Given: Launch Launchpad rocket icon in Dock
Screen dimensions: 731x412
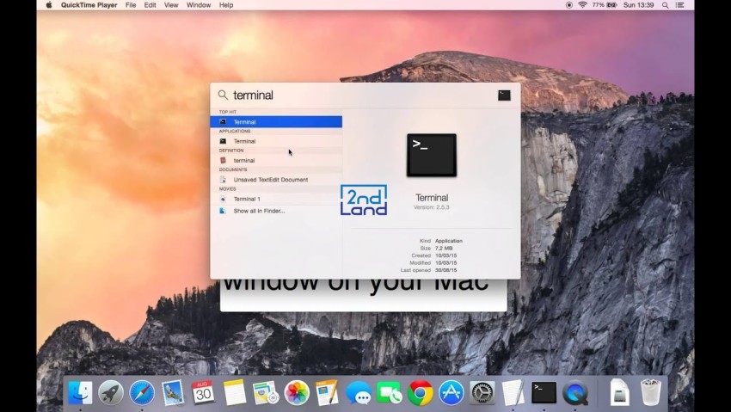Looking at the screenshot, I should click(111, 392).
